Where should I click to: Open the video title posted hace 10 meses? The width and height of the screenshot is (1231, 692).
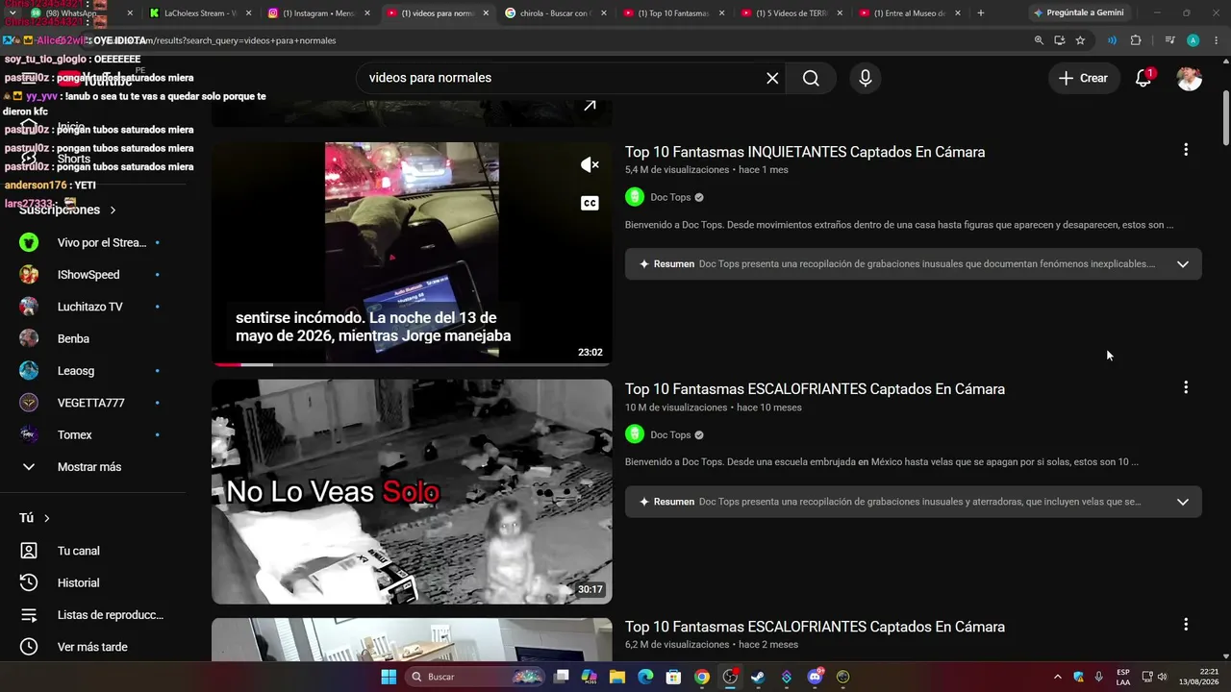point(815,389)
